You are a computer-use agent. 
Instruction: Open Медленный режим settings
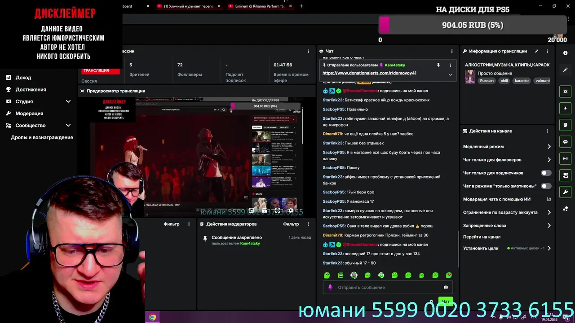[507, 147]
